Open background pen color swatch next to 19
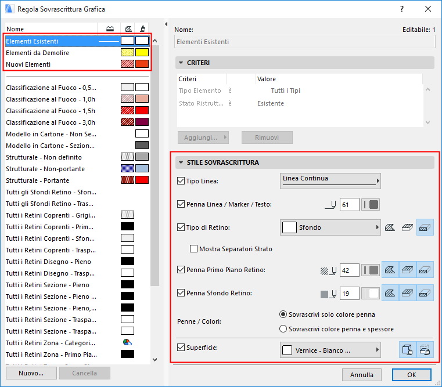The width and height of the screenshot is (442, 387). pos(371,294)
